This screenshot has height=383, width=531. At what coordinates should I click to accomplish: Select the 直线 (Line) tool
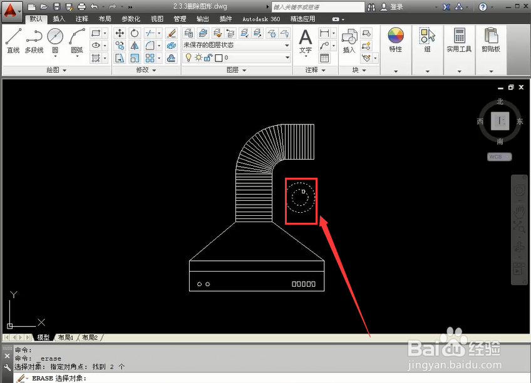pyautogui.click(x=13, y=41)
